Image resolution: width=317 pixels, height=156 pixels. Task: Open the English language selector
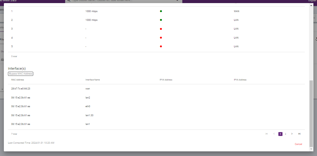click(x=313, y=1)
